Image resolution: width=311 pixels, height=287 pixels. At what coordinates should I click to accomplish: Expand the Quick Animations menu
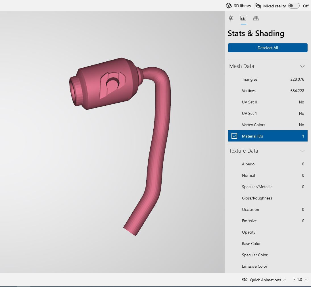click(285, 280)
